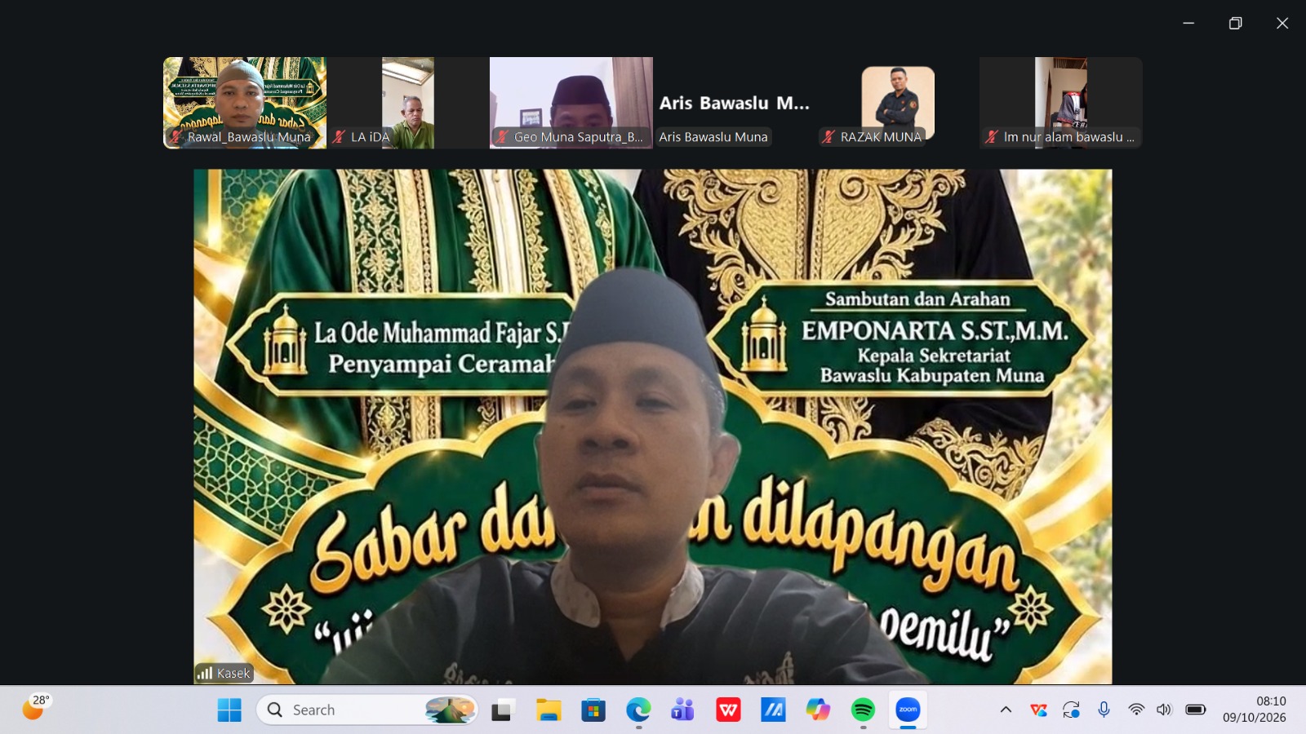Open Wi-Fi network settings
1306x734 pixels.
1136,710
